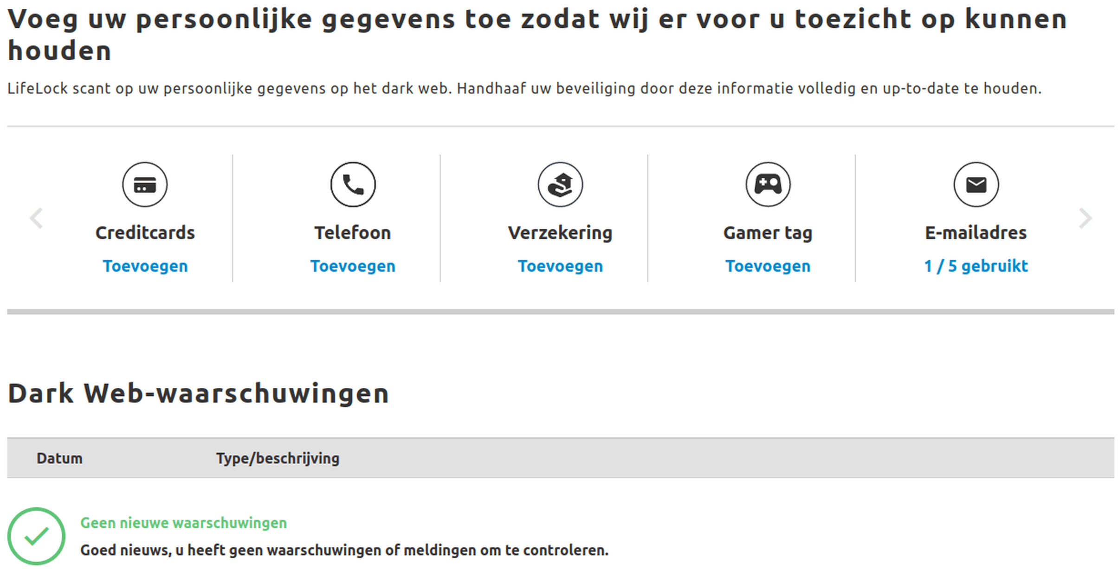The height and width of the screenshot is (569, 1118).
Task: Add a phone number via Toevoegen
Action: tap(353, 266)
